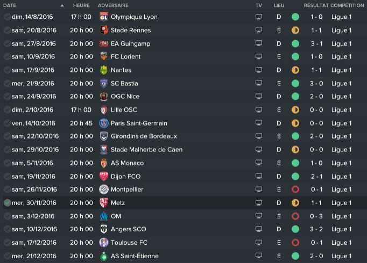Viewport: 367px width, 263px height.
Task: Click the TV icon for the Nantes match
Action: [259, 70]
